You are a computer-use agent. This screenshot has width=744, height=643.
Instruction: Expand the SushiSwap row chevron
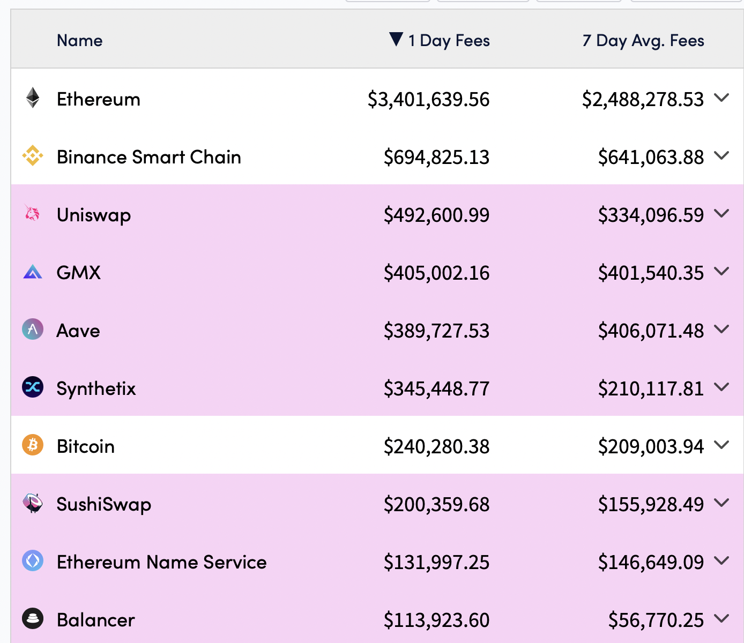pos(722,503)
